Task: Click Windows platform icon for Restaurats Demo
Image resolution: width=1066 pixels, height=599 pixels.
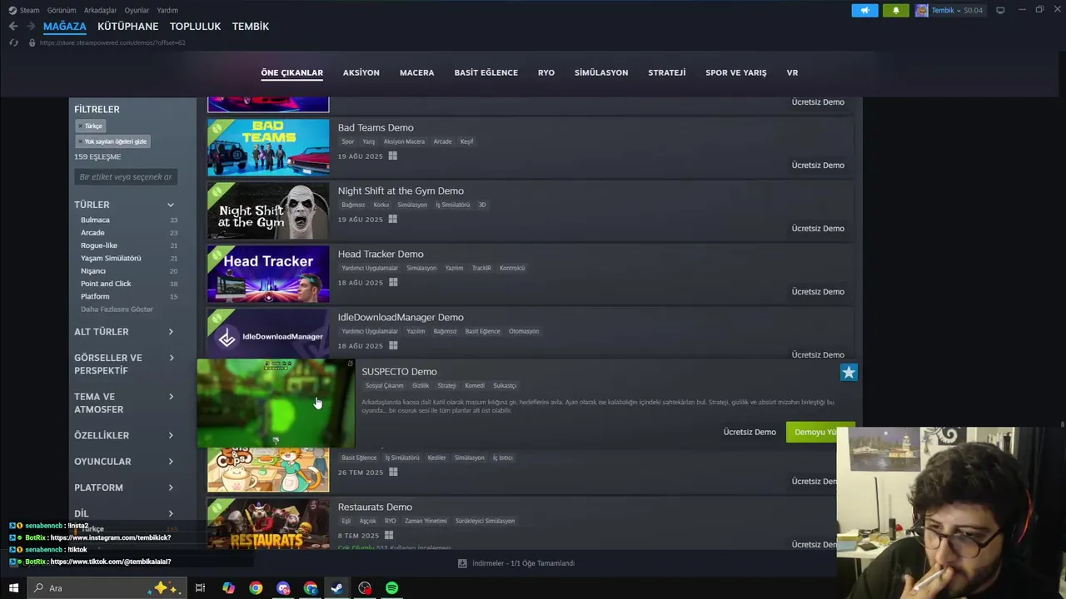Action: pyautogui.click(x=389, y=536)
